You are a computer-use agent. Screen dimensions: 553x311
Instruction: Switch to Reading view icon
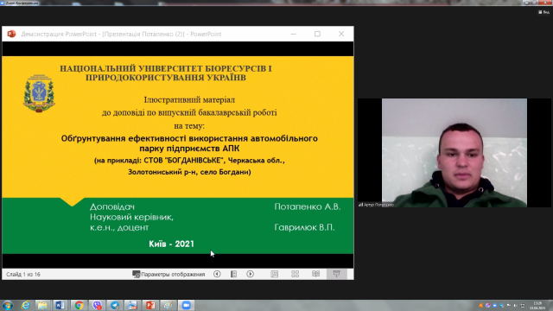(315, 274)
